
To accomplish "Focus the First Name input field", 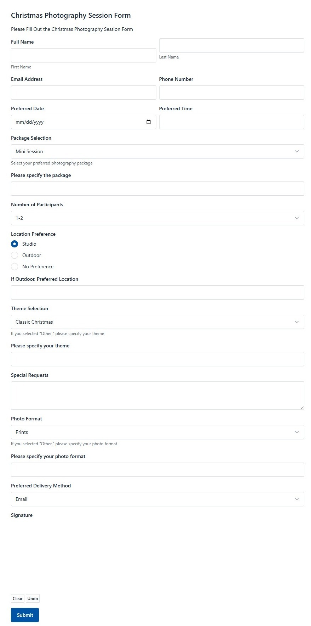I will click(83, 55).
